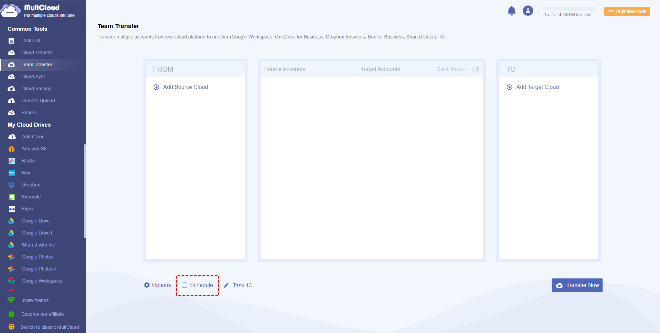Screen dimensions: 660x333
Task: Click the Invite friends trophy icon
Action: (11, 300)
